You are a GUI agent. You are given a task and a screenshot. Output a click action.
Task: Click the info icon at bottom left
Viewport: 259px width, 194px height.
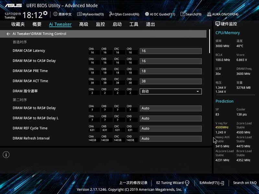point(6,155)
